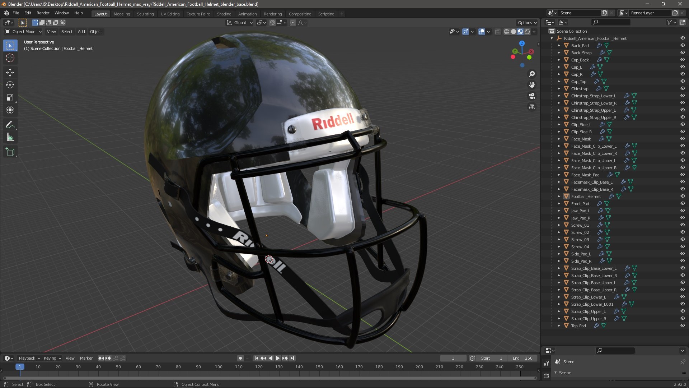The width and height of the screenshot is (689, 388).
Task: Add a new workspace with plus button
Action: point(342,14)
